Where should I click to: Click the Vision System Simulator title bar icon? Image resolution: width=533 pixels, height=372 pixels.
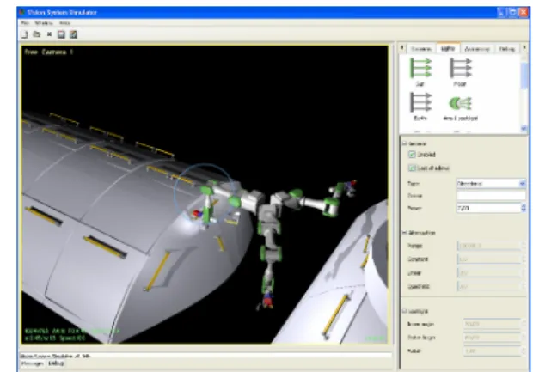pos(22,13)
